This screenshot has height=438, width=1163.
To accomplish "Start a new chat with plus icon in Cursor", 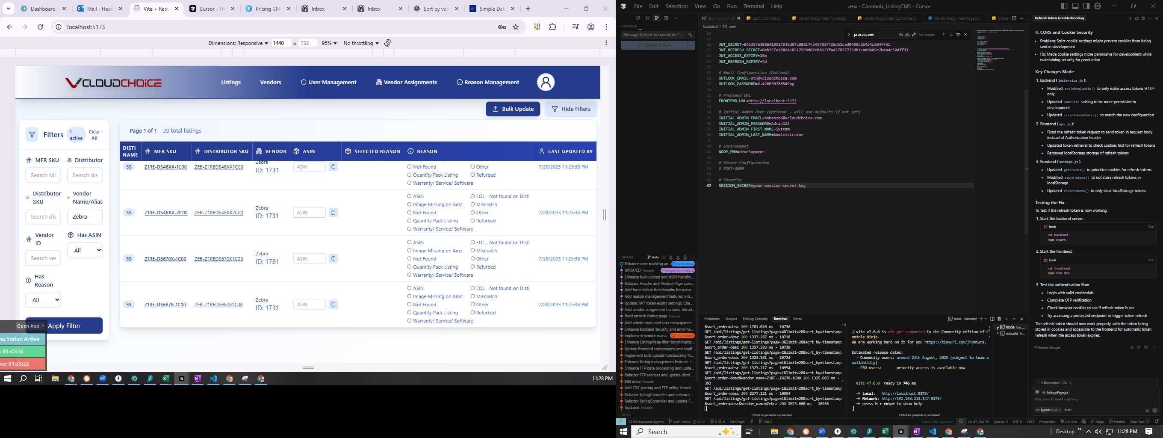I will [x=1130, y=18].
